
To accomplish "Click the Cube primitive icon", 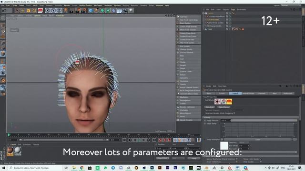I will click(x=91, y=10).
